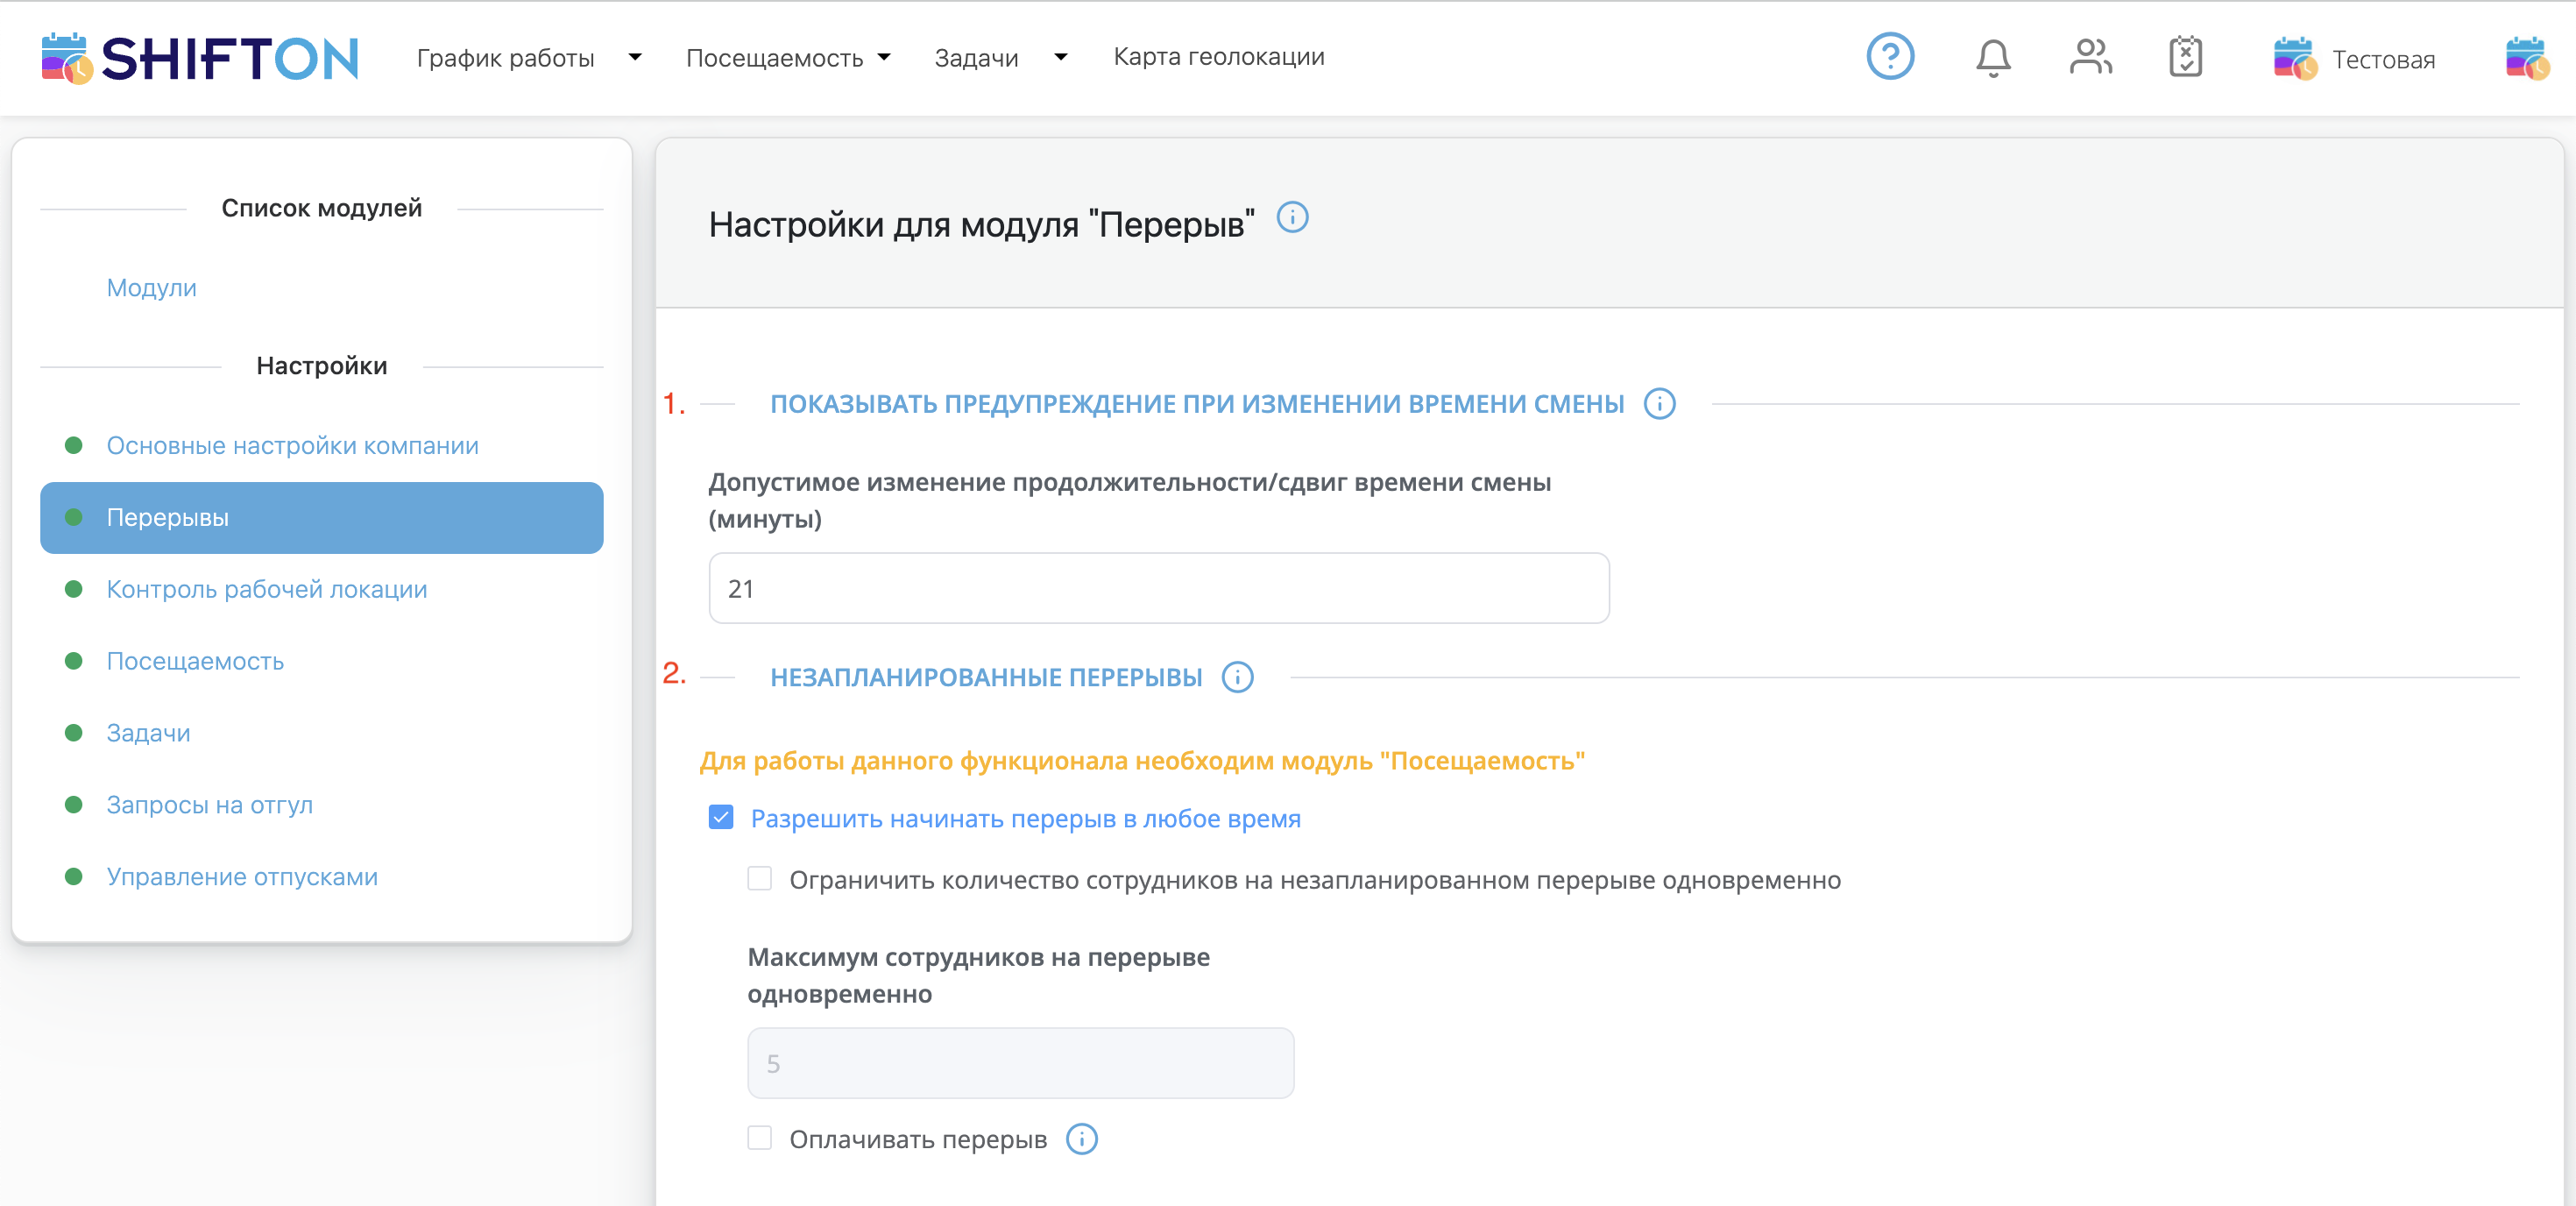2576x1206 pixels.
Task: Open Контроль рабочей локации settings
Action: [x=266, y=590]
